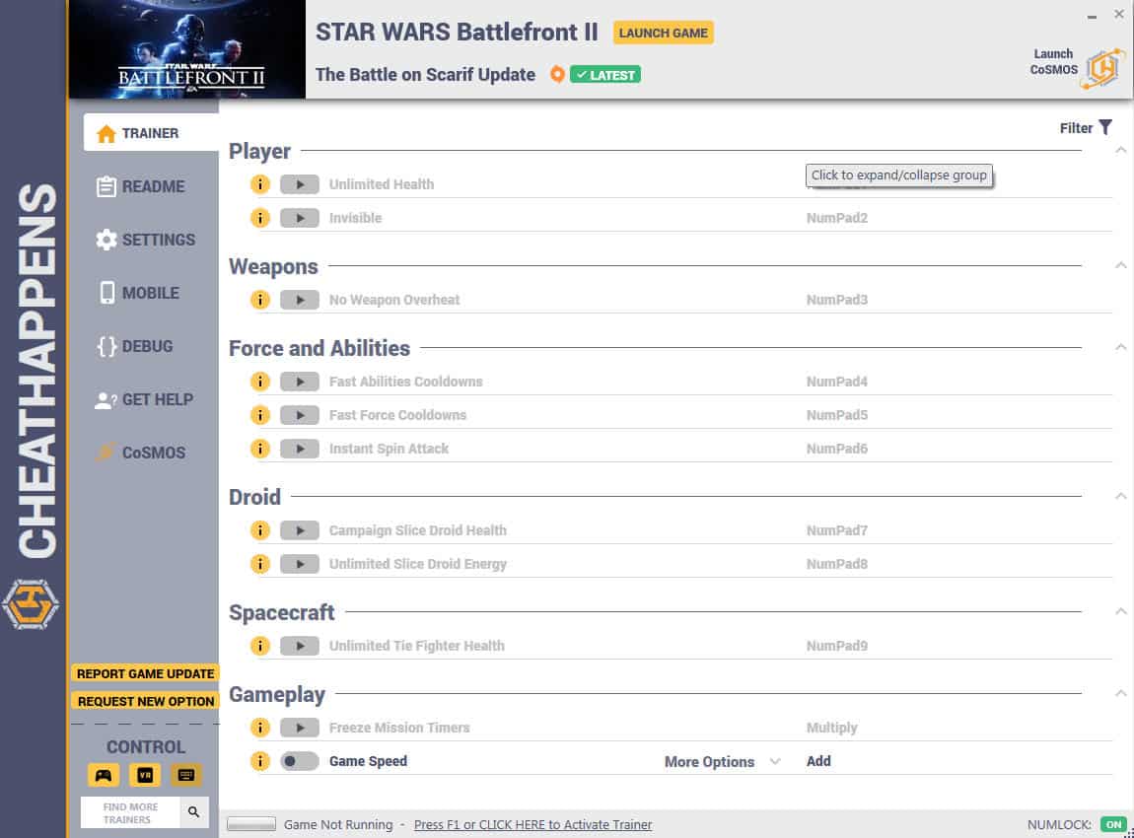Click the NumPad2 hotkey for Invisible

837,218
